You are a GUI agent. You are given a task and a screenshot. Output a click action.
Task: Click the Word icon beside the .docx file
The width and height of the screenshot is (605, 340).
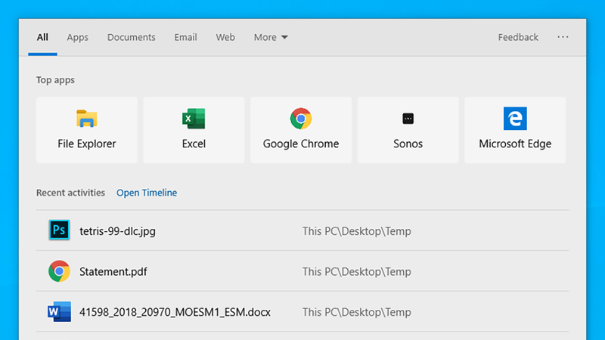point(59,311)
